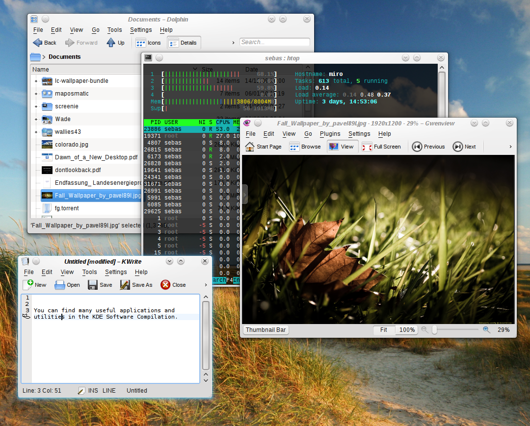
Task: Open Dolphin Go menu
Action: coord(96,30)
